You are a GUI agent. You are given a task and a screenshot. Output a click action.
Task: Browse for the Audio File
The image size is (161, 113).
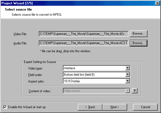139,43
